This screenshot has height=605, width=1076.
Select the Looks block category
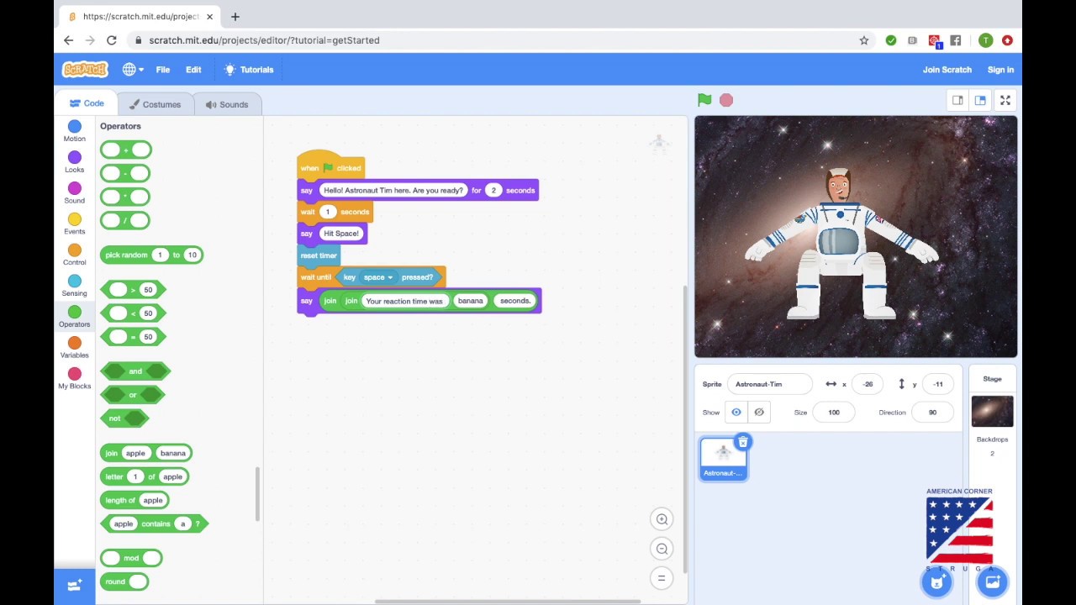point(74,162)
